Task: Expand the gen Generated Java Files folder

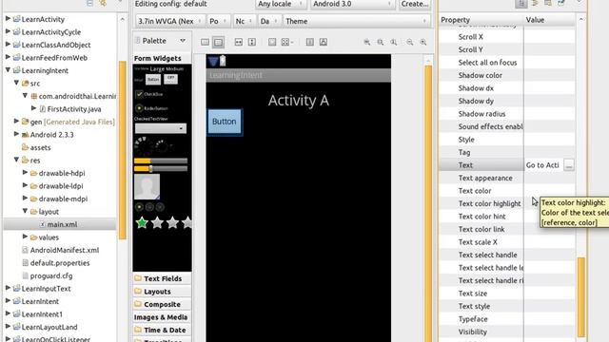Action: 16,122
